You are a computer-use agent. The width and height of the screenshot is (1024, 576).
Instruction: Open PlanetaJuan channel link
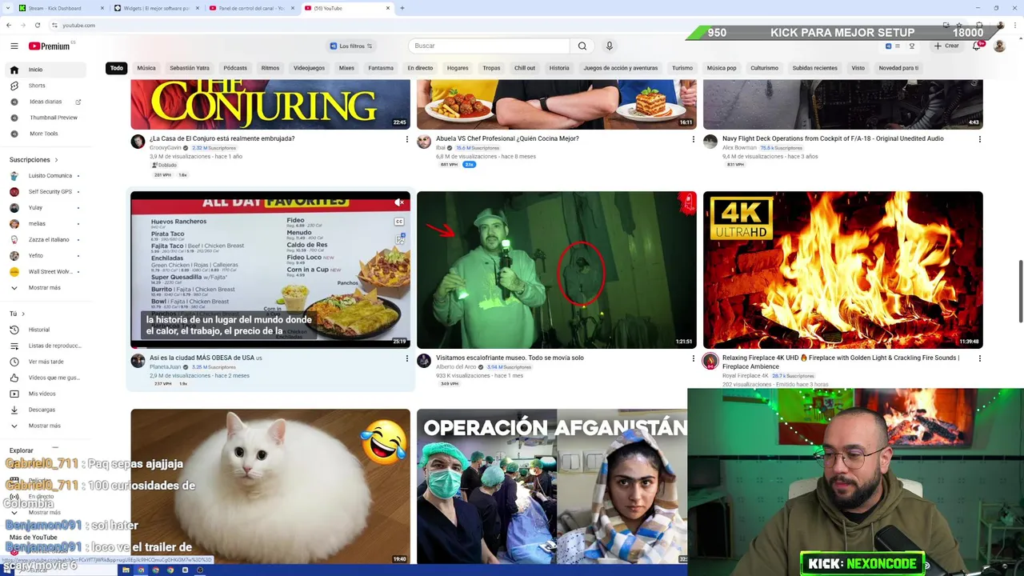(166, 367)
